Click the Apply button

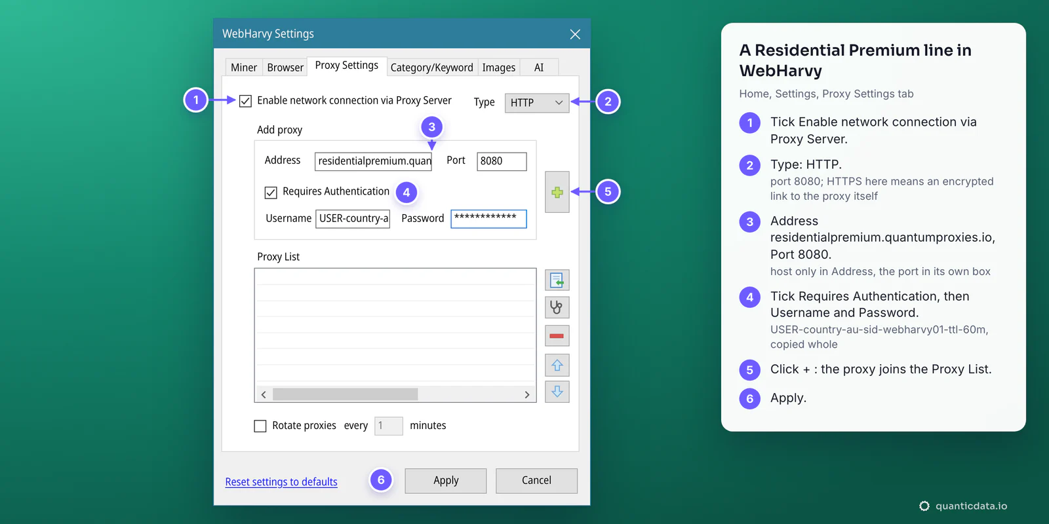[x=446, y=481]
